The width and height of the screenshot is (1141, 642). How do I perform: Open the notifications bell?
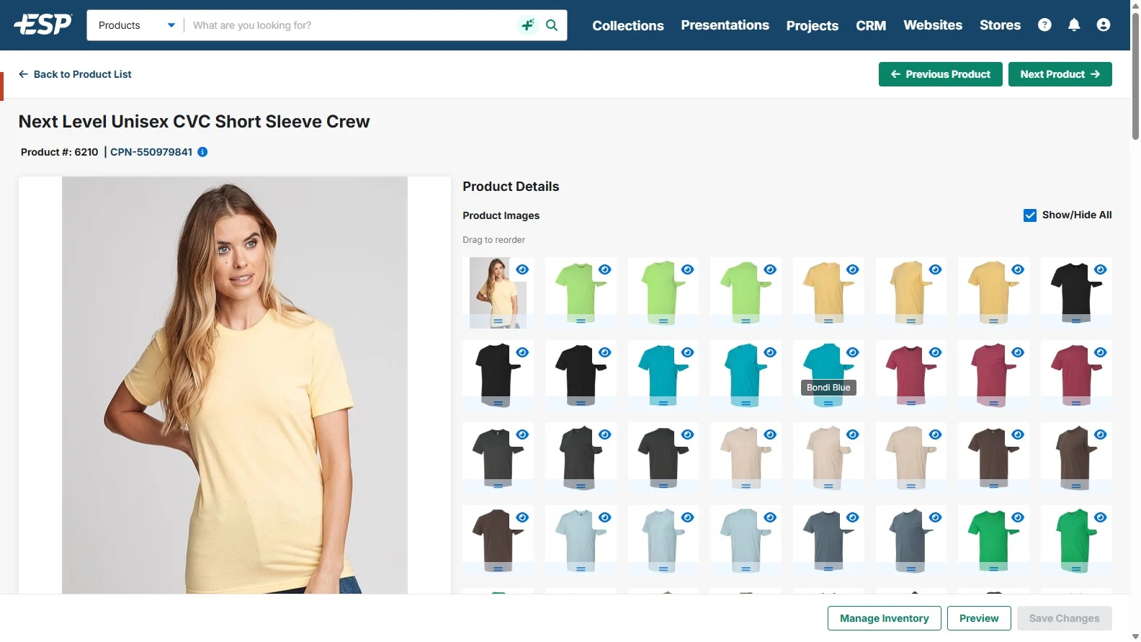click(x=1074, y=25)
